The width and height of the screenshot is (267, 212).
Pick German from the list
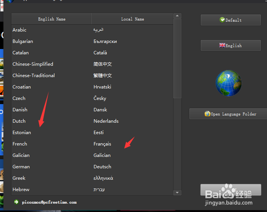(92, 166)
